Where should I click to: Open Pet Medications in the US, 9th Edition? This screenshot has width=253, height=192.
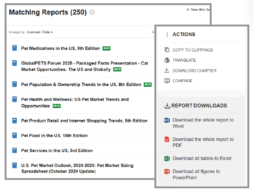click(60, 48)
